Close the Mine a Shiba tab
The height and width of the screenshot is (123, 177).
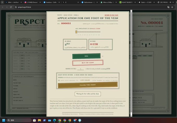[x=116, y=2]
